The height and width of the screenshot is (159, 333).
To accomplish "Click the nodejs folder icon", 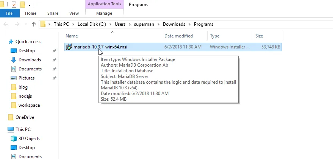I will click(x=14, y=97).
